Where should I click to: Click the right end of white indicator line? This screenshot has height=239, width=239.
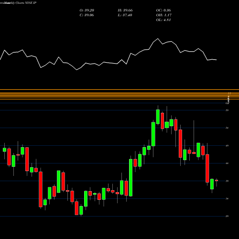[x=217, y=60]
